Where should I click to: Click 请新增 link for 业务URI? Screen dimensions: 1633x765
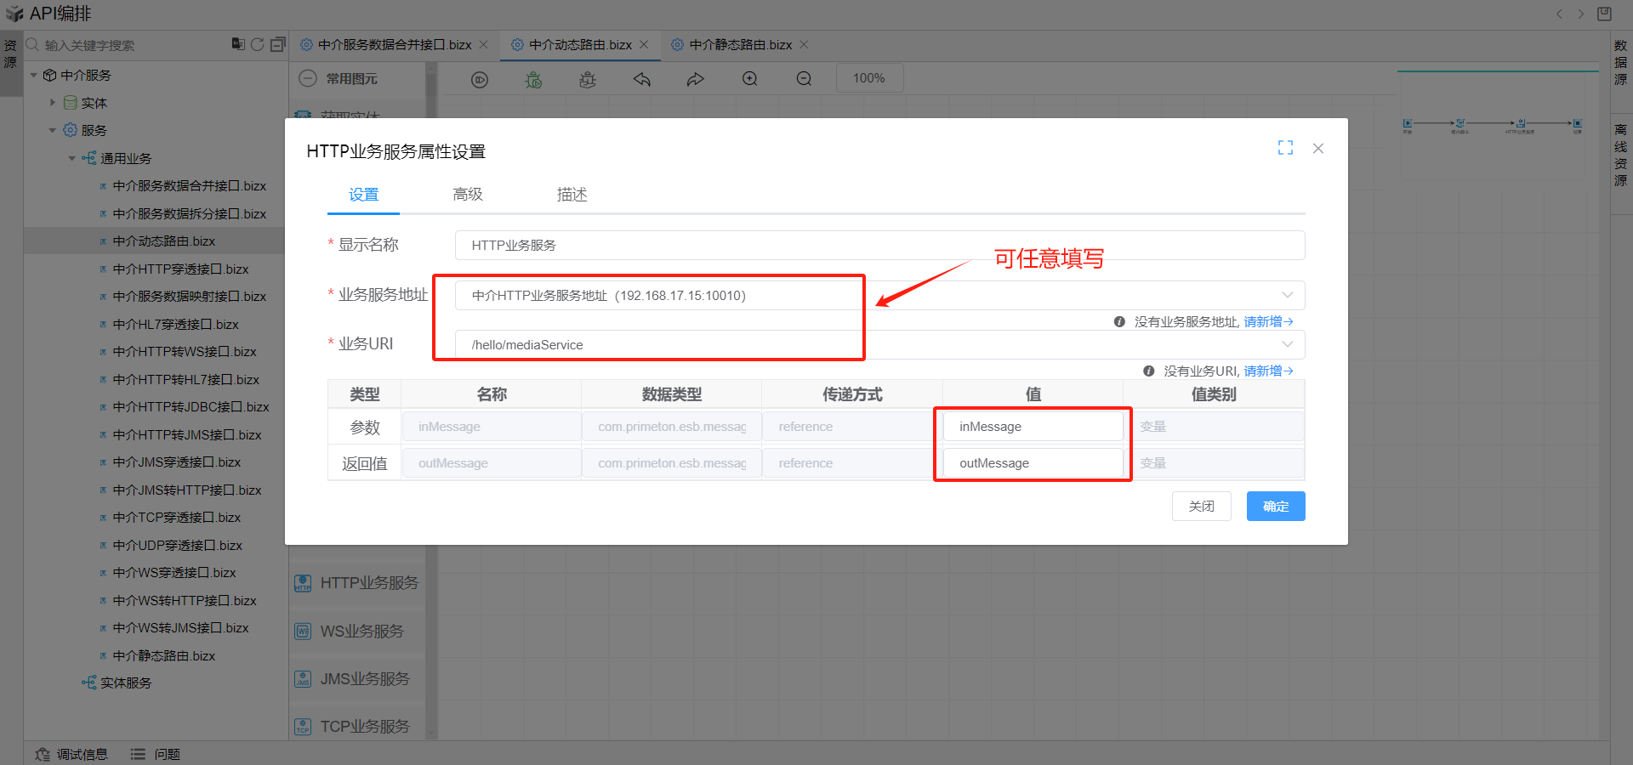click(x=1268, y=371)
